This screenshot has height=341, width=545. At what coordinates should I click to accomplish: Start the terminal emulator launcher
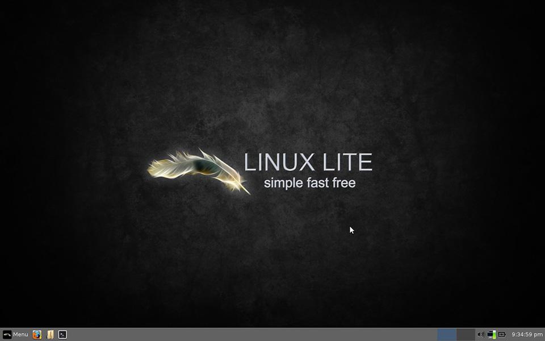click(62, 334)
